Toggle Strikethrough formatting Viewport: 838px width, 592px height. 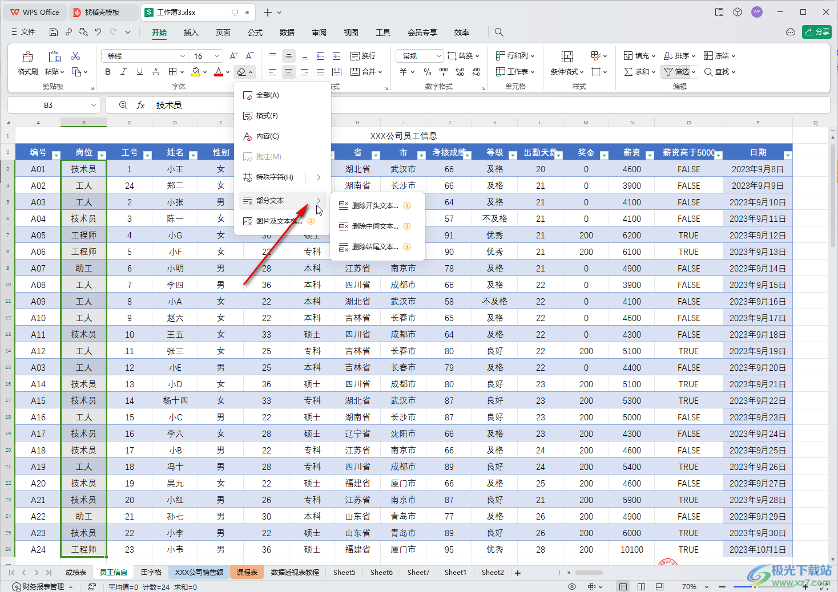tap(155, 72)
